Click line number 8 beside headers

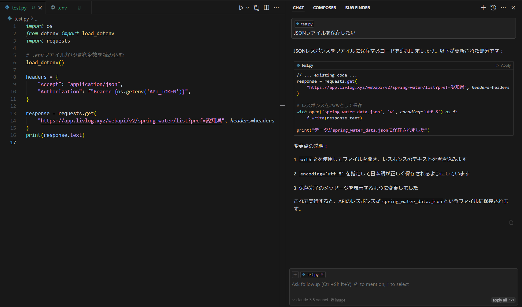pyautogui.click(x=14, y=77)
